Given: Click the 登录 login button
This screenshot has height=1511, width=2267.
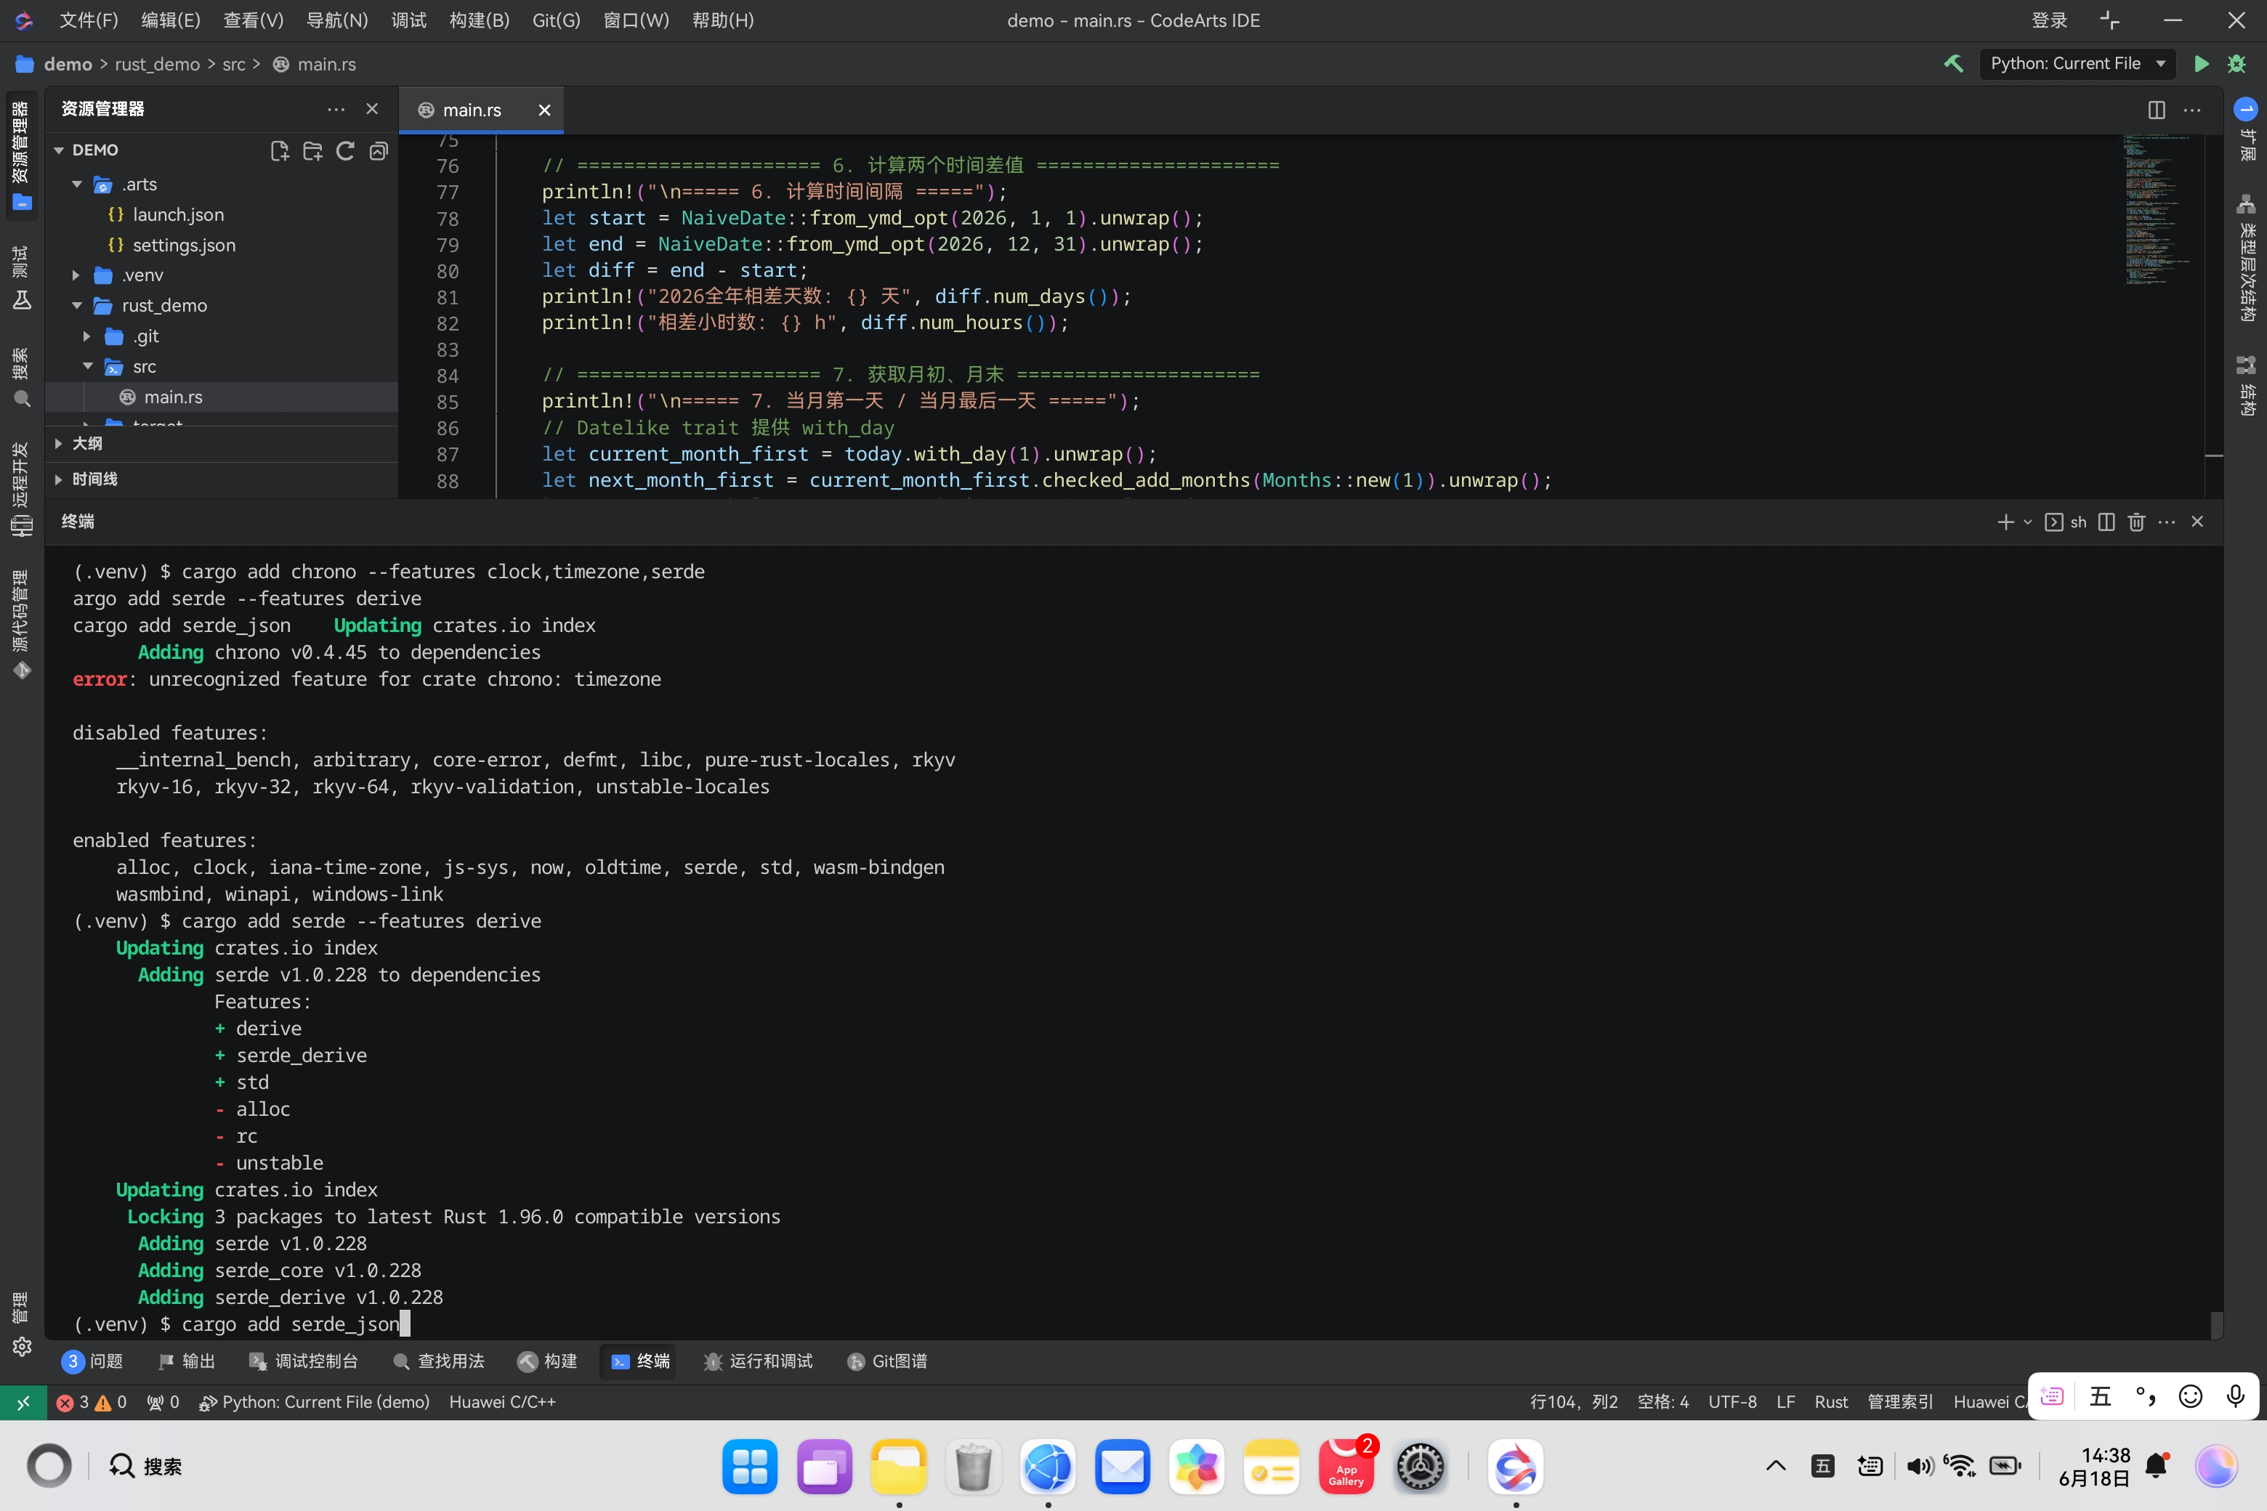Looking at the screenshot, I should pos(2049,20).
